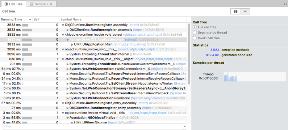The height and width of the screenshot is (130, 288).
Task: Click the Sample List tab icon
Action: (32, 4)
